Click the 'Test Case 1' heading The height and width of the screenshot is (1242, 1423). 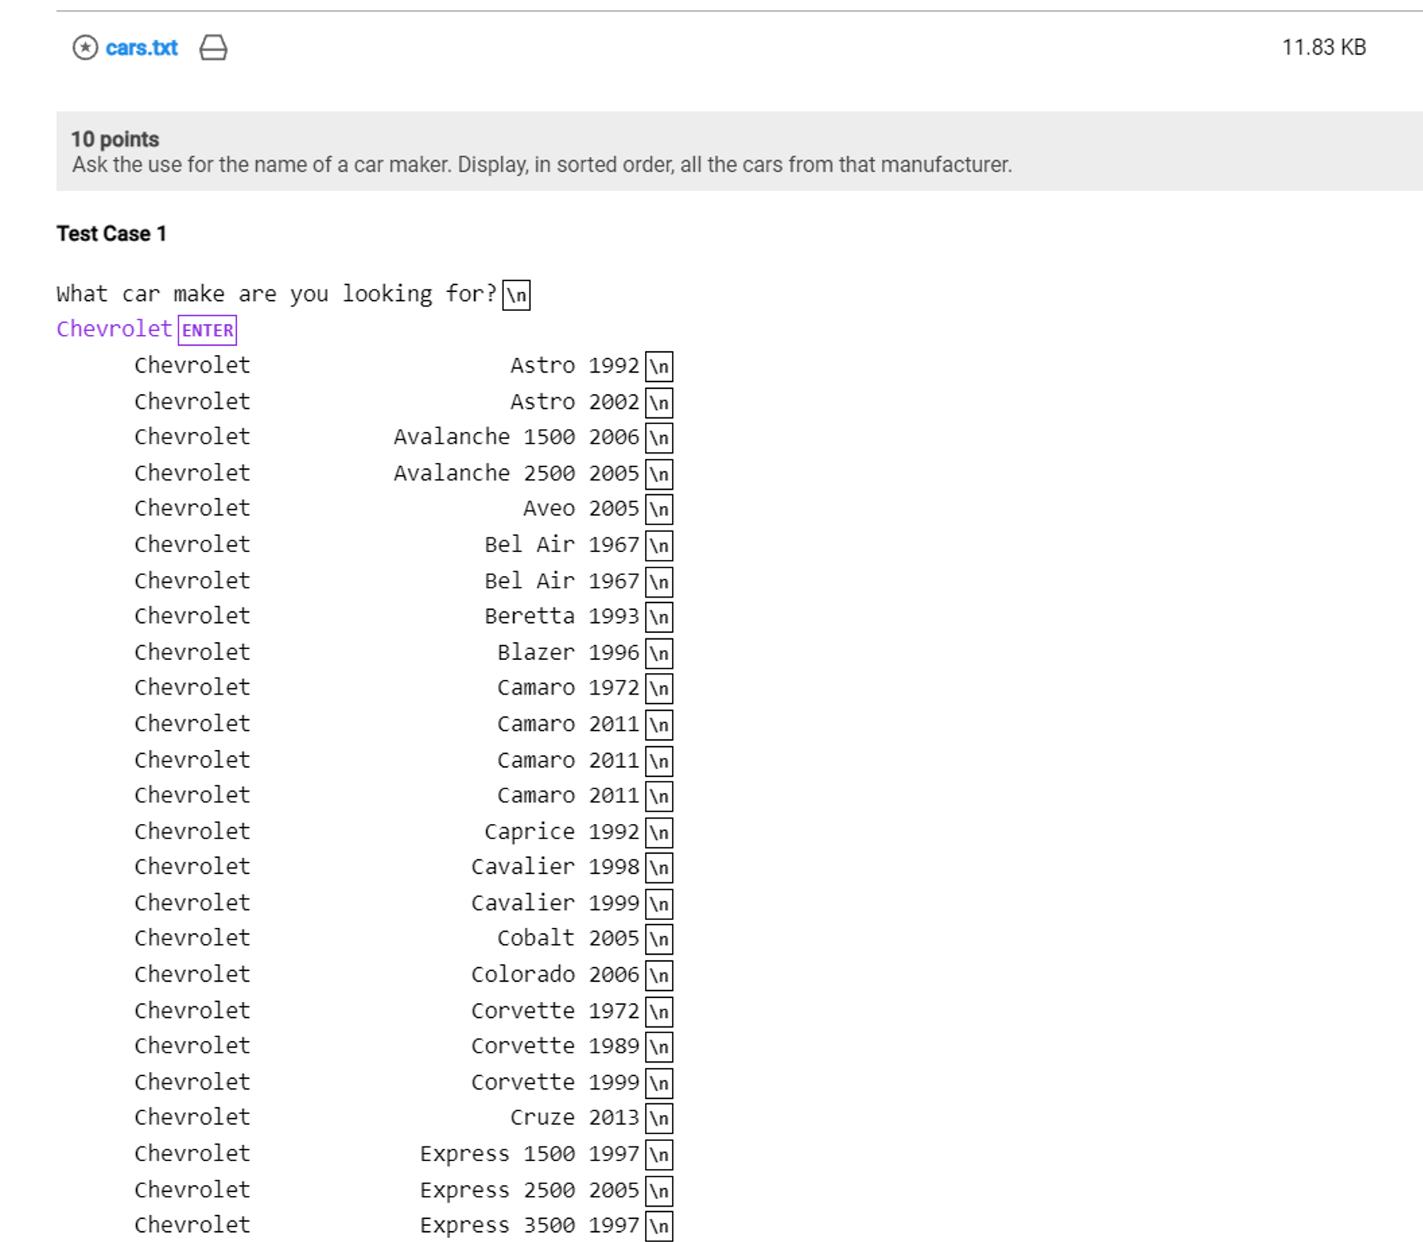coord(111,233)
